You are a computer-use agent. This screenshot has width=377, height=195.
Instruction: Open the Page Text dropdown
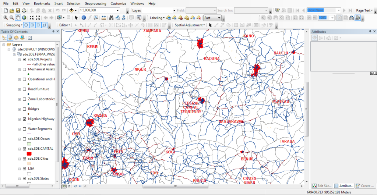[364, 10]
